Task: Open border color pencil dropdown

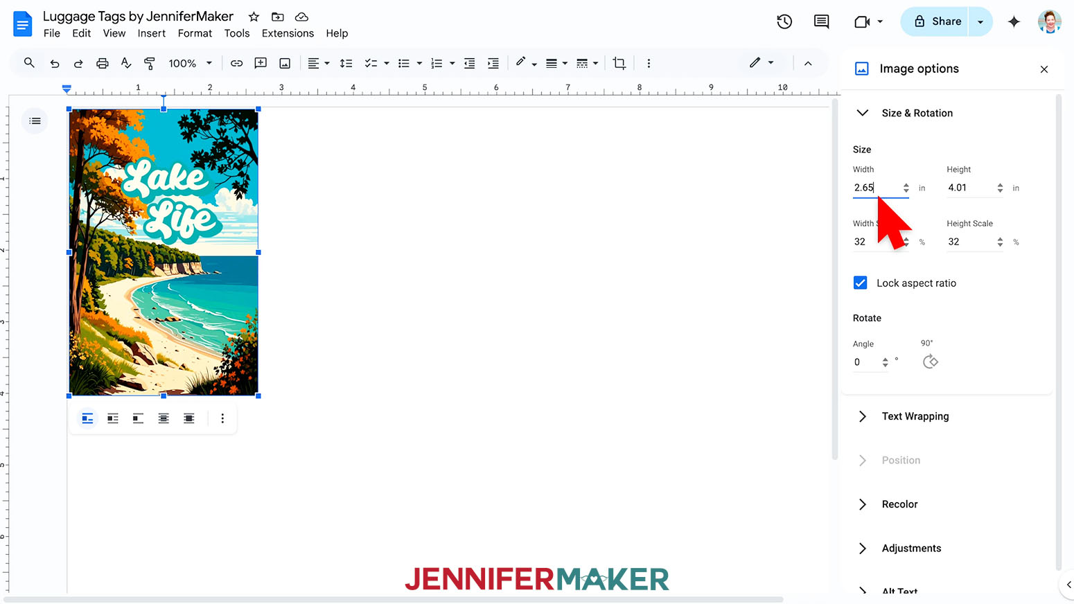Action: (x=526, y=63)
